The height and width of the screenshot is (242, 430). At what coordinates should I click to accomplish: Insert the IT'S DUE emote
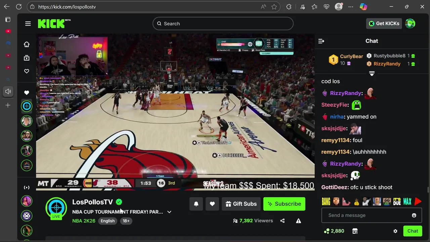397,202
